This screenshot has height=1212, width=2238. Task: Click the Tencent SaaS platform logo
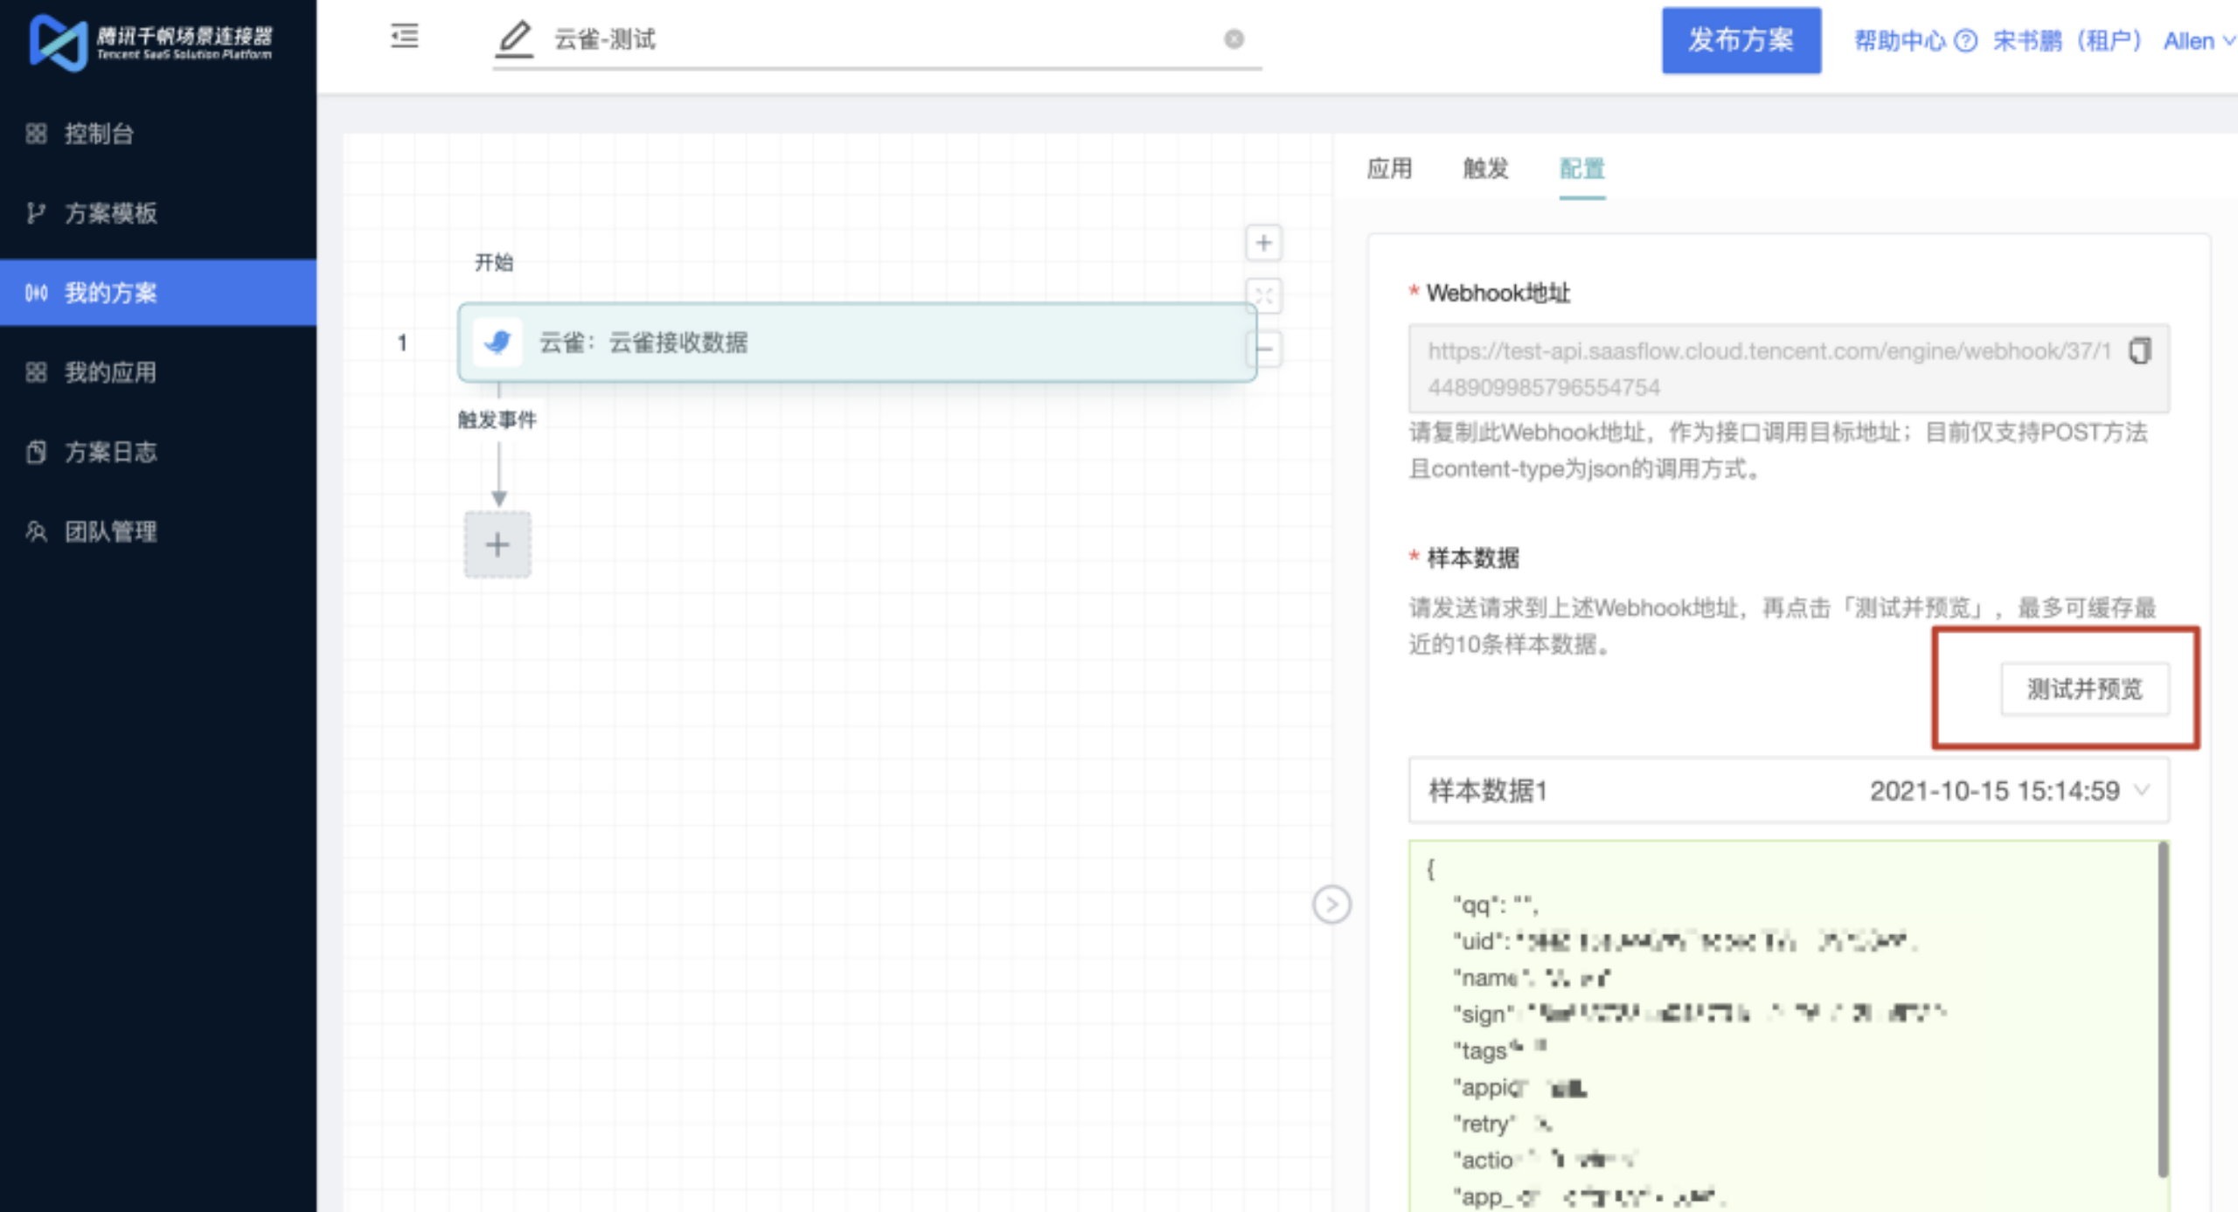tap(150, 42)
